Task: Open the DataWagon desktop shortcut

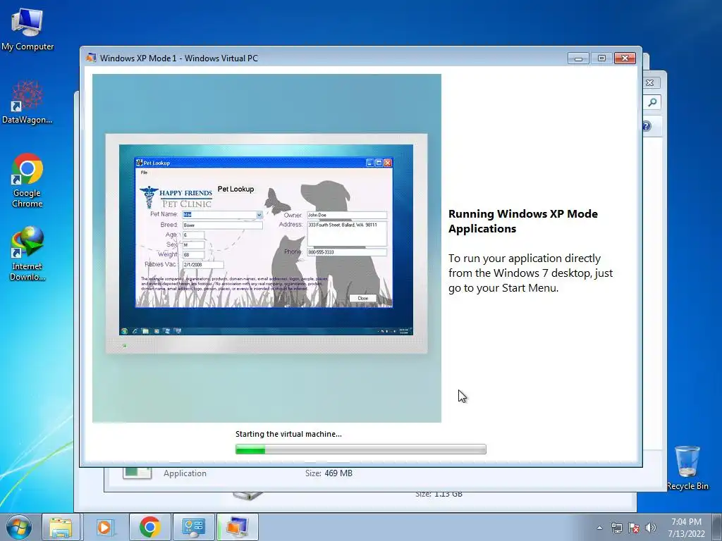Action: tap(27, 102)
